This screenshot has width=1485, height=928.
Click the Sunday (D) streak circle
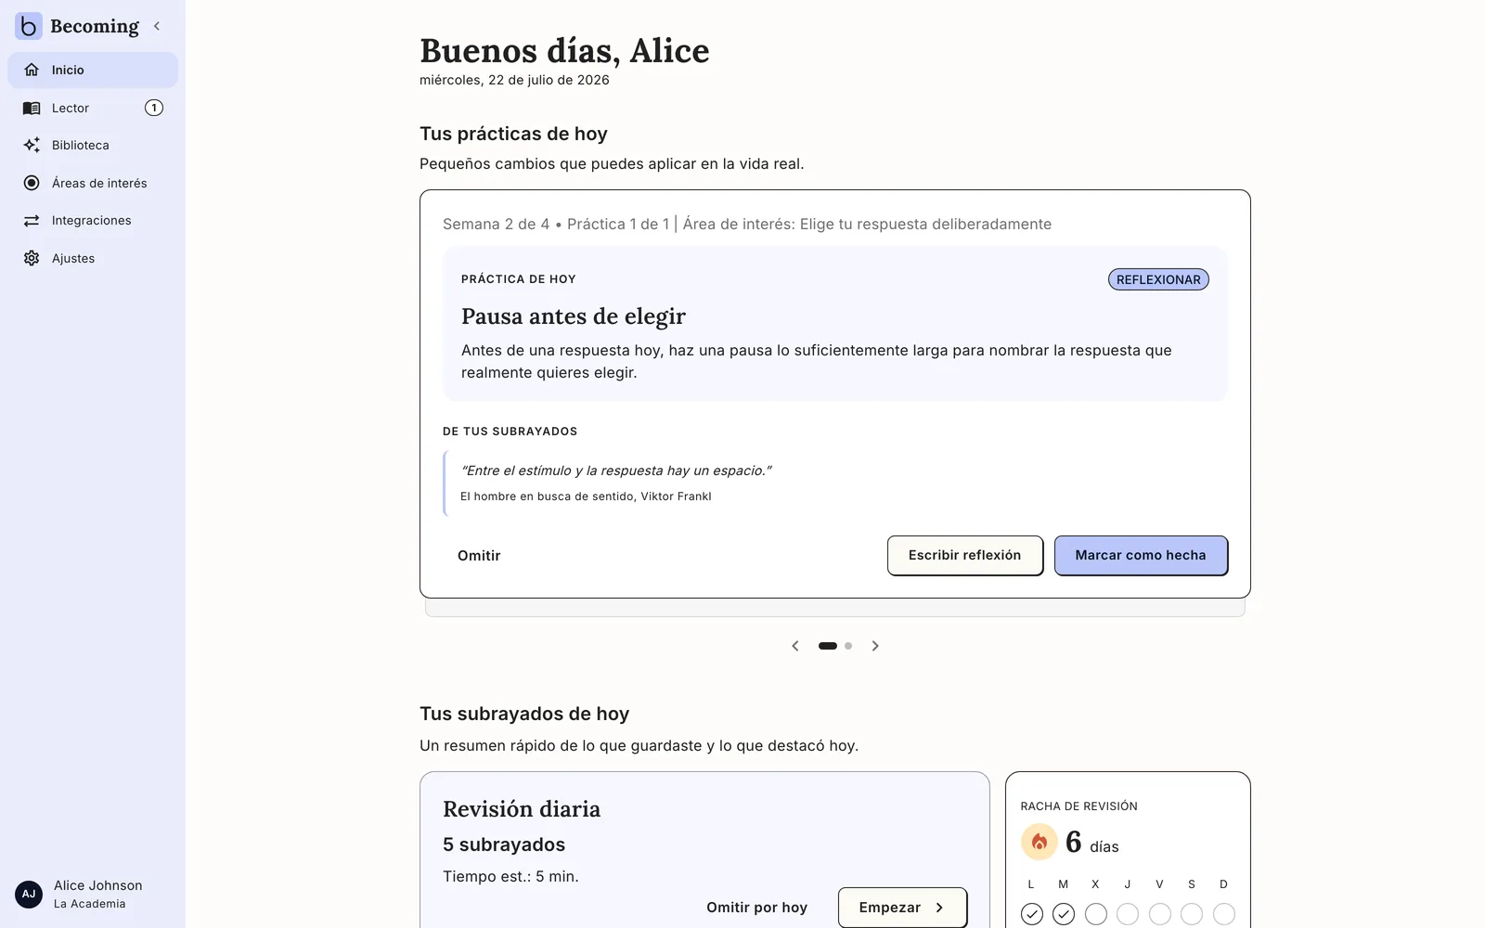click(1224, 914)
